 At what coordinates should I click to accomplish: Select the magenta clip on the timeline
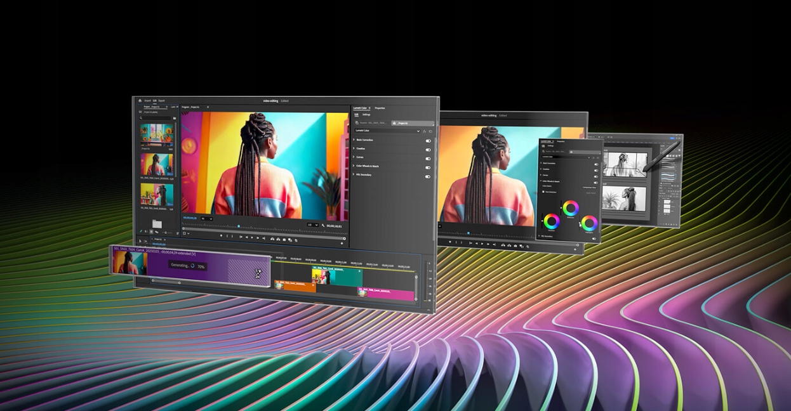386,293
